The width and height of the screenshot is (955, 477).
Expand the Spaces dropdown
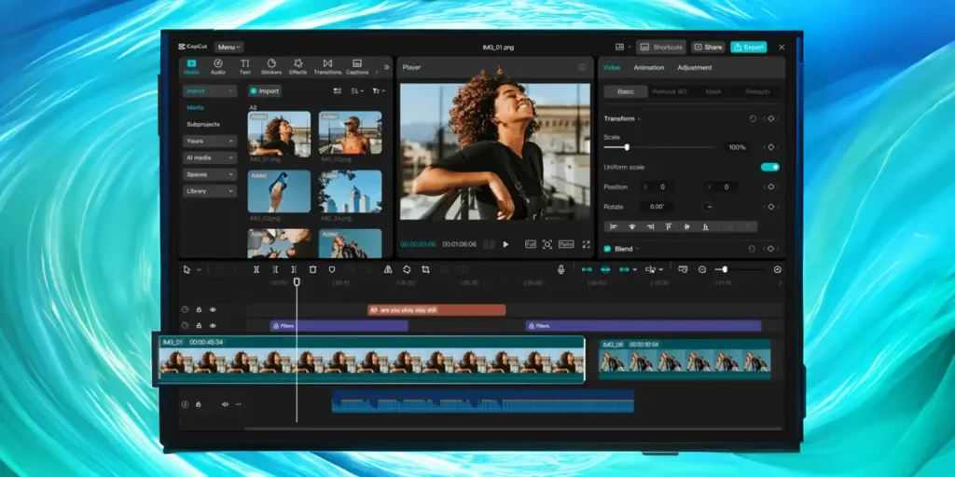pos(210,174)
